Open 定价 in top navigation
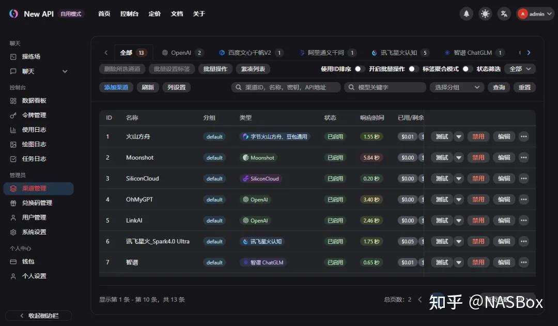This screenshot has width=558, height=326. (x=154, y=14)
